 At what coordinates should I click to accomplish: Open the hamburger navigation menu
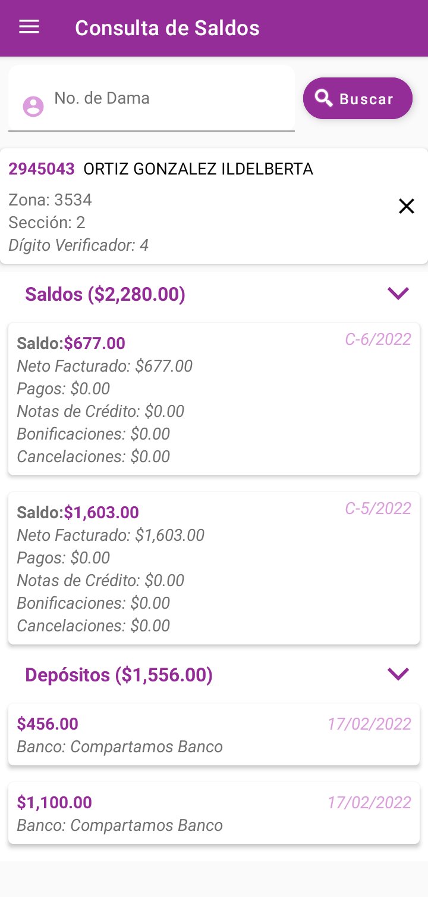(29, 27)
